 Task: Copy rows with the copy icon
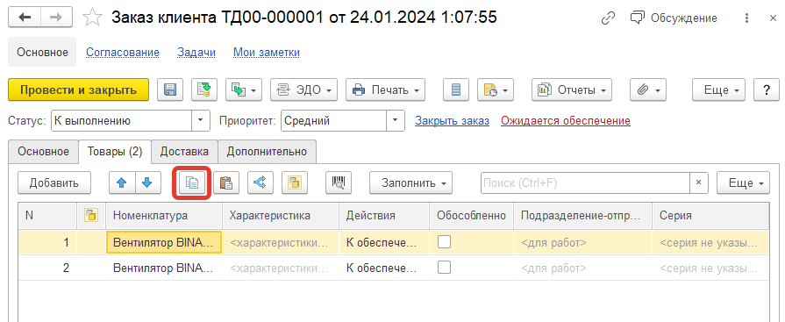pos(192,182)
